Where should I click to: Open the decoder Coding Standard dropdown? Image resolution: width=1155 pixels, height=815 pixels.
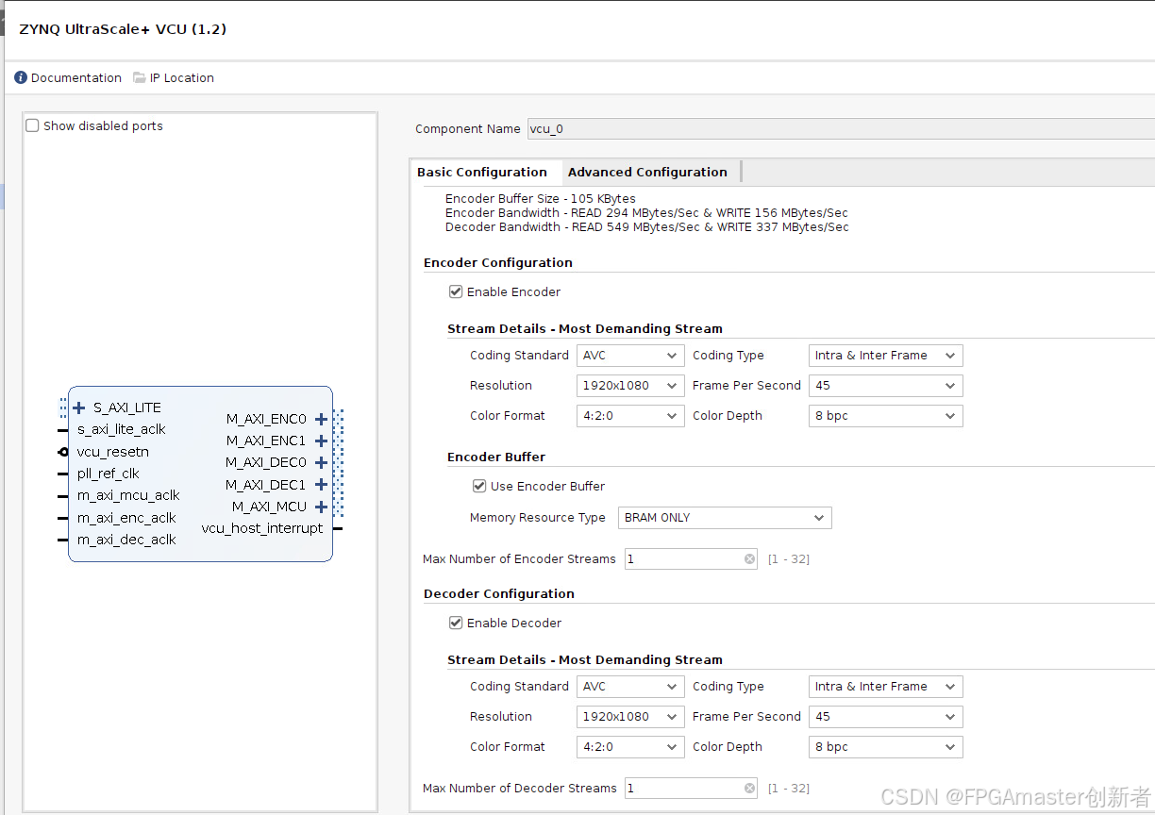(x=630, y=687)
